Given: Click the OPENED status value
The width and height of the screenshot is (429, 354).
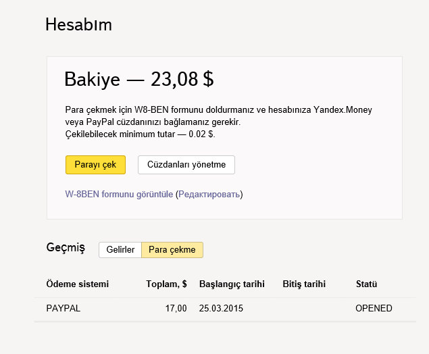Looking at the screenshot, I should click(374, 309).
